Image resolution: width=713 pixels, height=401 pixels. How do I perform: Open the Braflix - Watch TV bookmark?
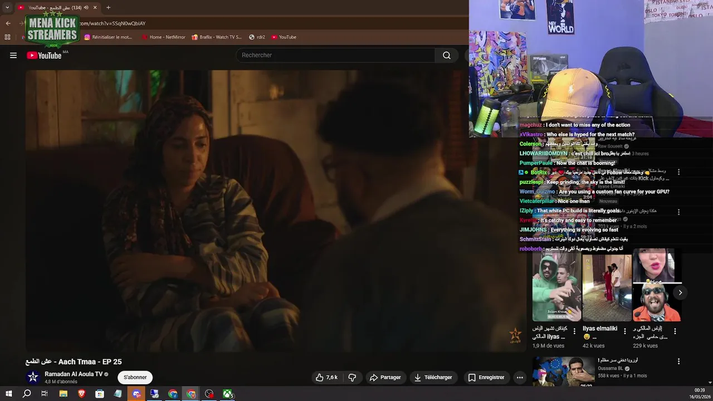[x=217, y=37]
